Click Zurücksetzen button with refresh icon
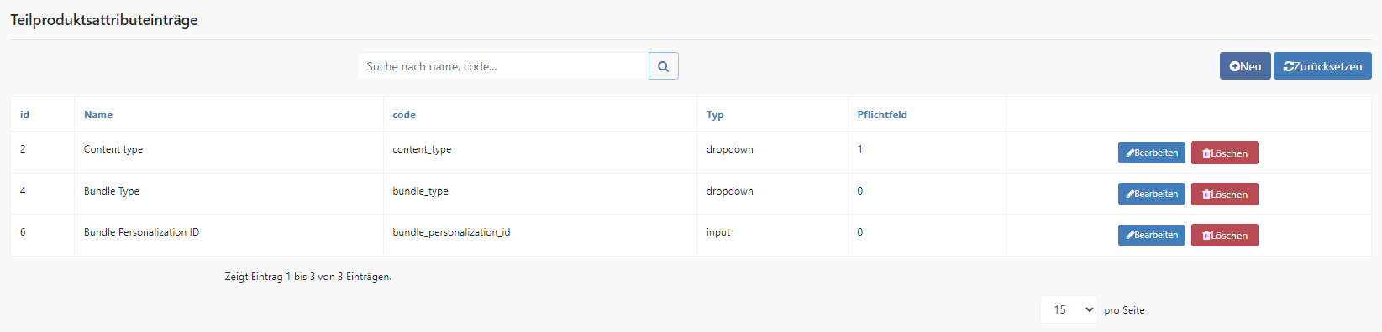Image resolution: width=1382 pixels, height=332 pixels. (1322, 66)
